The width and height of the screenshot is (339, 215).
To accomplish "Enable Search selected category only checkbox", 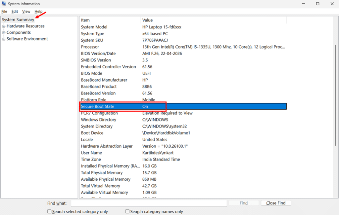I will click(49, 211).
